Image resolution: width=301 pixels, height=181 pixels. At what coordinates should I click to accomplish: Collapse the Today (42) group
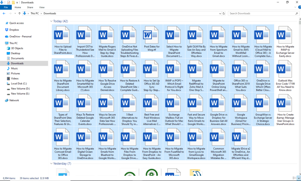click(x=51, y=21)
